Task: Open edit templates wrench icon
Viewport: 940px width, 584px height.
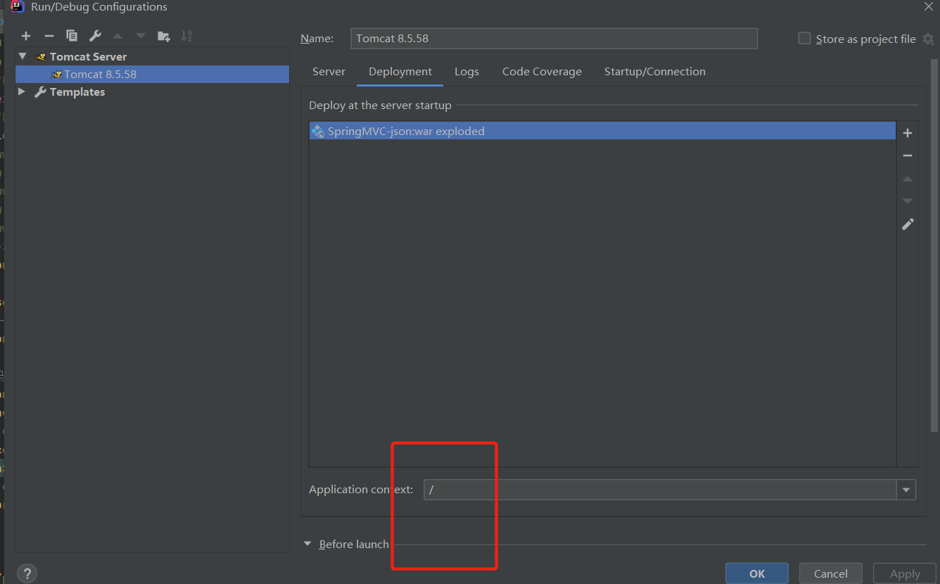Action: [95, 36]
